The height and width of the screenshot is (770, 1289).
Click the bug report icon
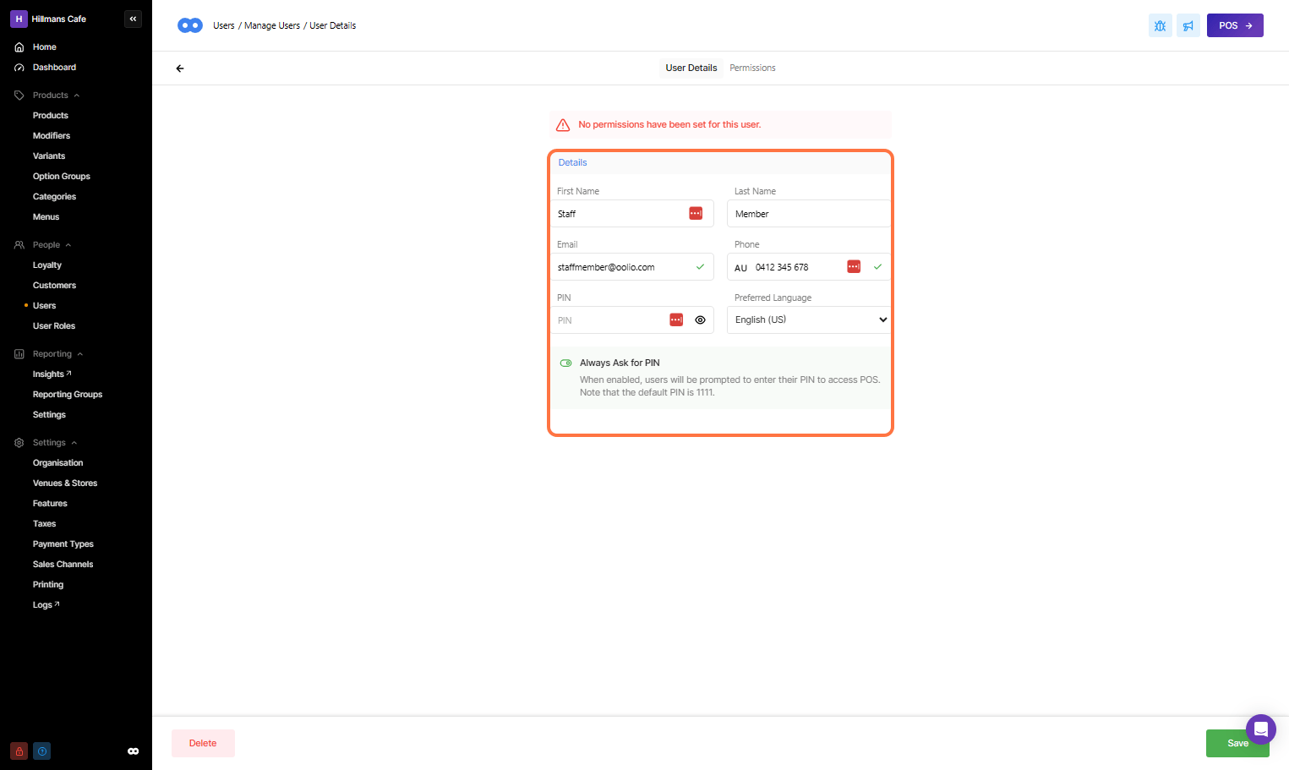(x=1161, y=25)
